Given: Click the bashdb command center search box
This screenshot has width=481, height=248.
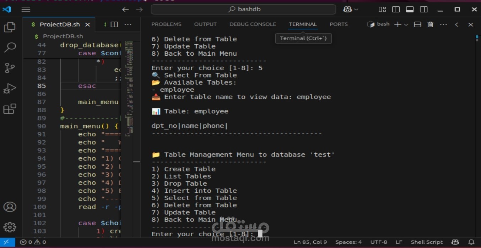Looking at the screenshot, I should (243, 9).
